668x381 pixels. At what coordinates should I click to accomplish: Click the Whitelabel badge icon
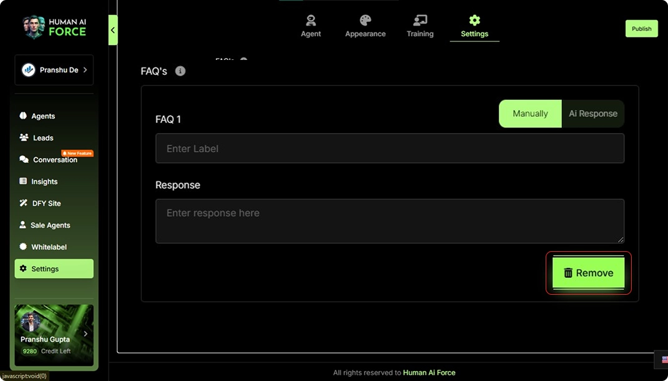click(x=23, y=246)
